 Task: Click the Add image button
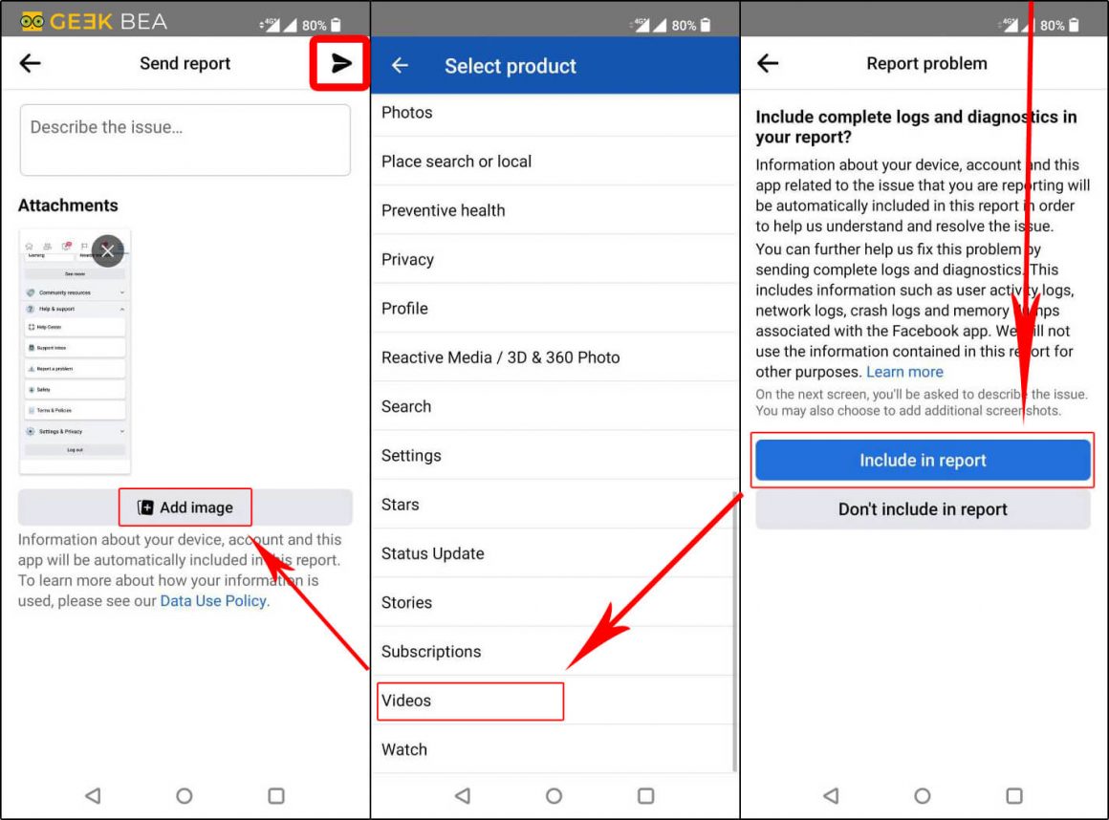coord(185,507)
